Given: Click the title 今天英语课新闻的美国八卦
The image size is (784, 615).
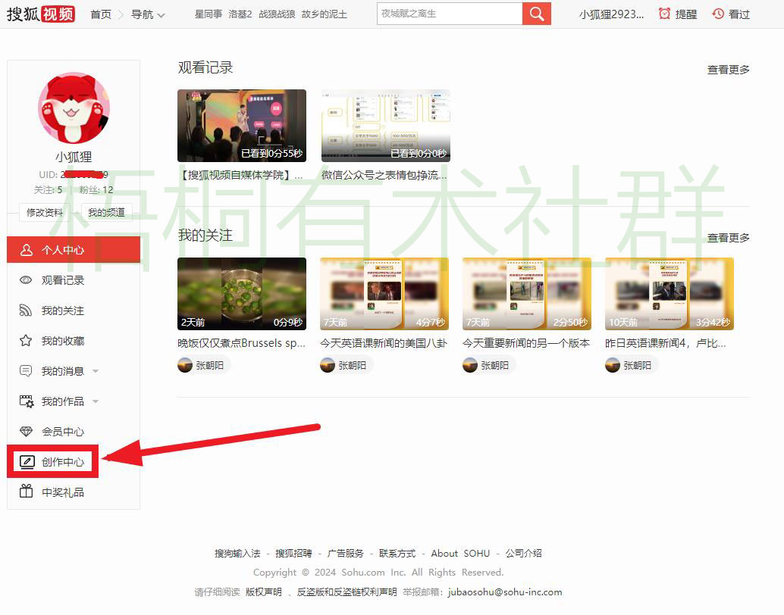Looking at the screenshot, I should pos(384,343).
